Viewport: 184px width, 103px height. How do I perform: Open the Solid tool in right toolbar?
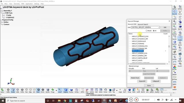pyautogui.click(x=180, y=23)
